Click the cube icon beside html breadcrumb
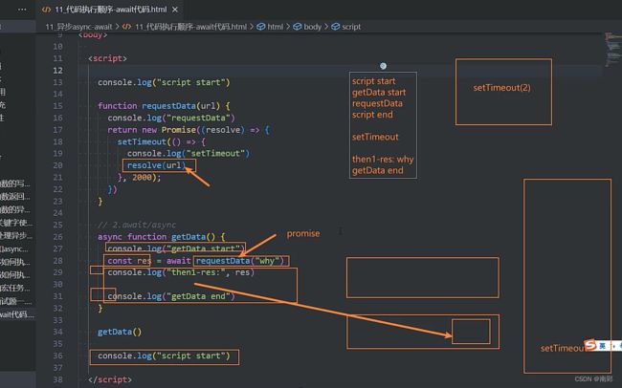 261,27
